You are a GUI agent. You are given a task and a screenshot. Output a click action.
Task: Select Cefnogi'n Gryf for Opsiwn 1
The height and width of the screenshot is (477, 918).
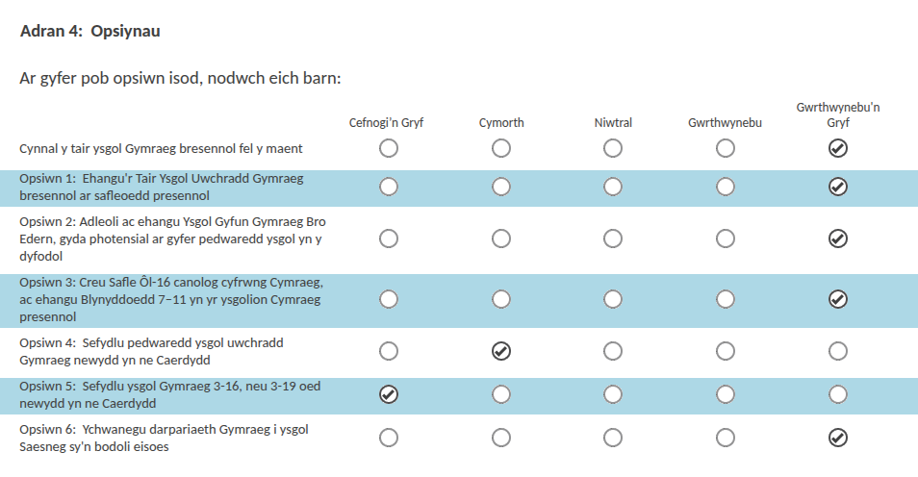click(x=389, y=187)
